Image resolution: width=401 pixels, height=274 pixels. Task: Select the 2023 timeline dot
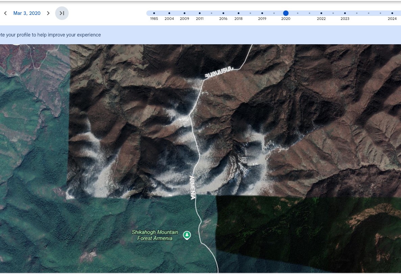tap(345, 13)
